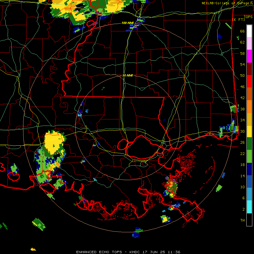Click the dark orange 42–46 kft legend swatch

click(249, 94)
